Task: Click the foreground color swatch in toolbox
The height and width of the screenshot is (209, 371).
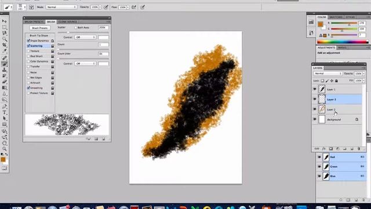Action: (x=3, y=160)
